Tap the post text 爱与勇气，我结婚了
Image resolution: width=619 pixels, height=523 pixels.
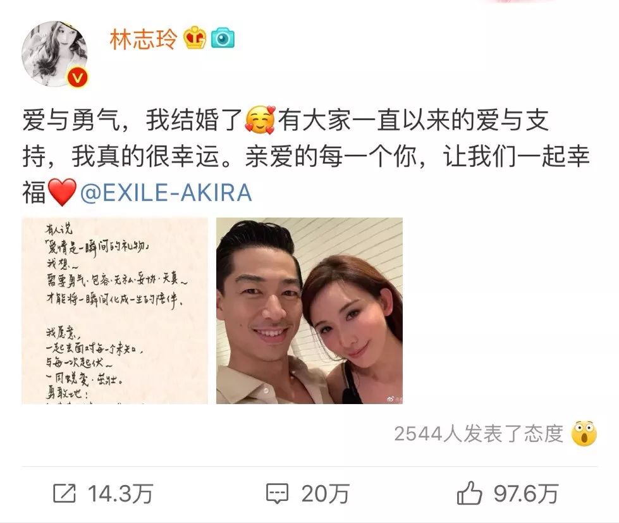click(133, 120)
